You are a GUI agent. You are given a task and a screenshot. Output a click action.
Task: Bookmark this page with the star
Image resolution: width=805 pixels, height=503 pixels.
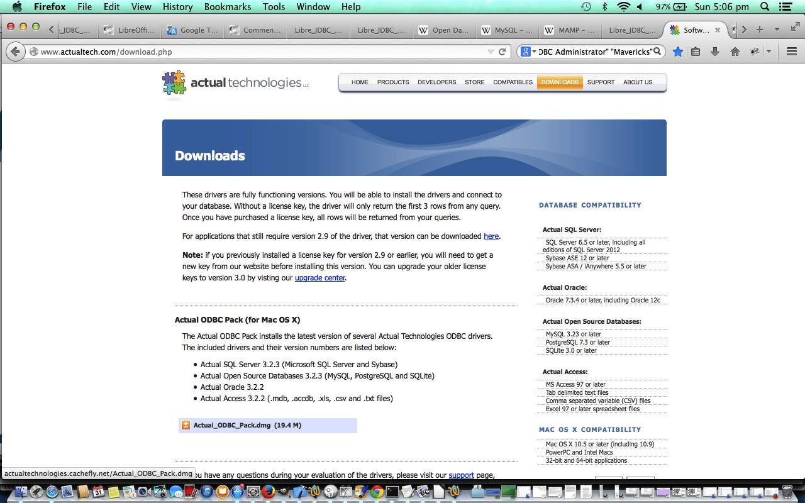click(x=677, y=52)
